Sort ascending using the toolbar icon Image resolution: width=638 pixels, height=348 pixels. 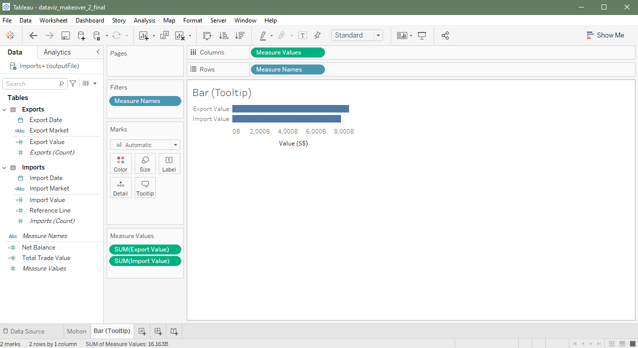[224, 35]
